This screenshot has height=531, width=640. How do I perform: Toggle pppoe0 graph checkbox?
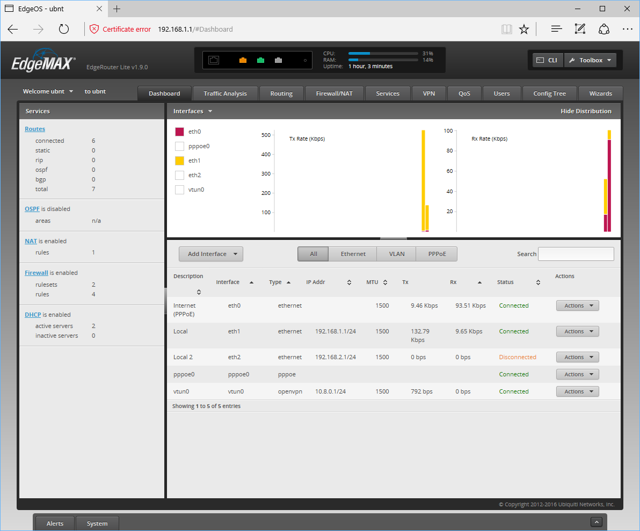click(x=179, y=146)
